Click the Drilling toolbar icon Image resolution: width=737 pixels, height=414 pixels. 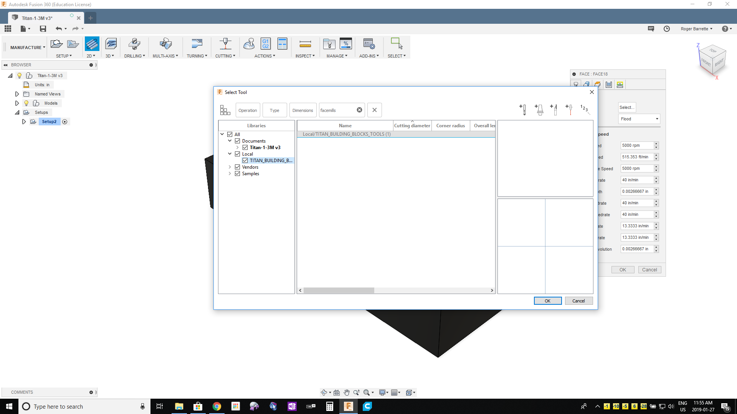coord(134,44)
